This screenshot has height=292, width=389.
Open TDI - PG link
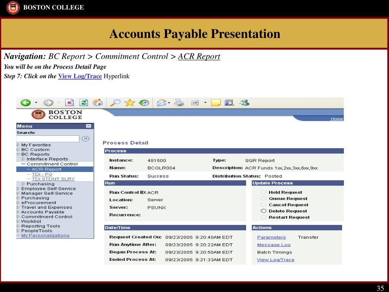(x=42, y=174)
